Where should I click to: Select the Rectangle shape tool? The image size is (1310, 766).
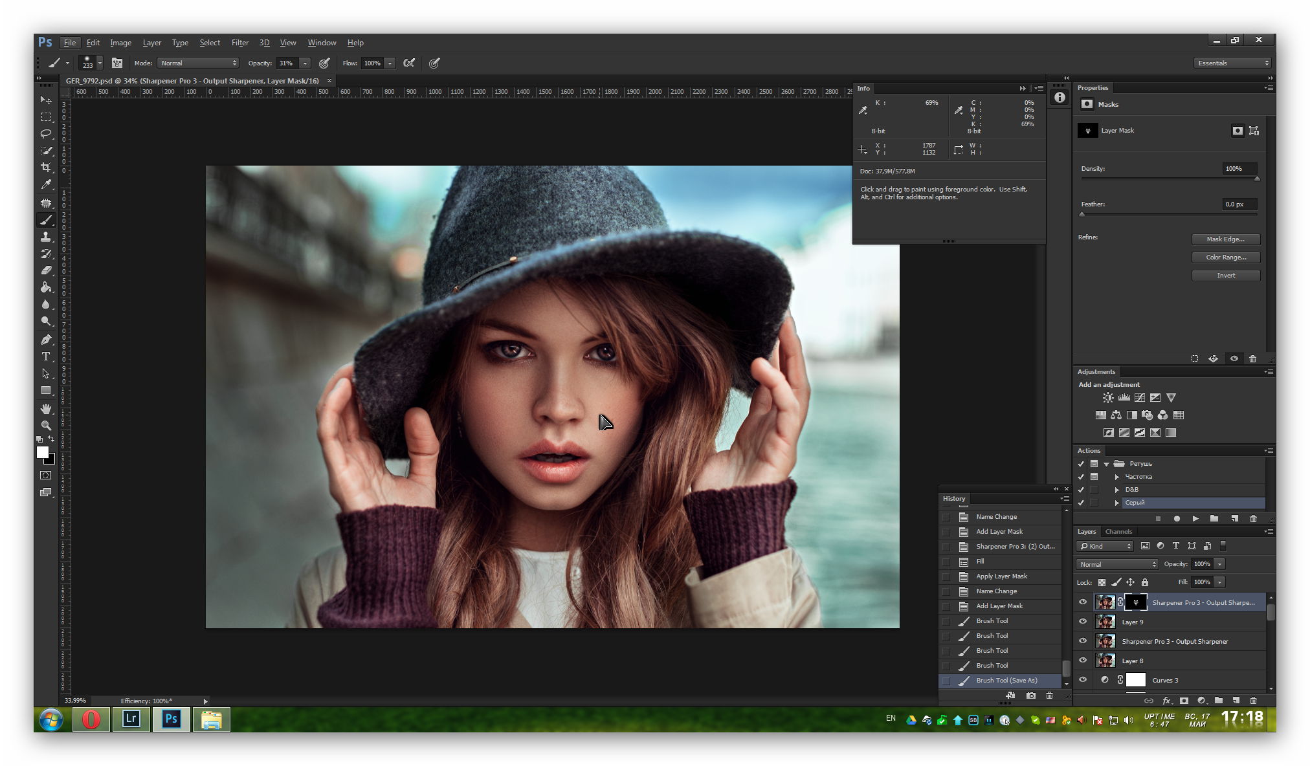coord(46,391)
